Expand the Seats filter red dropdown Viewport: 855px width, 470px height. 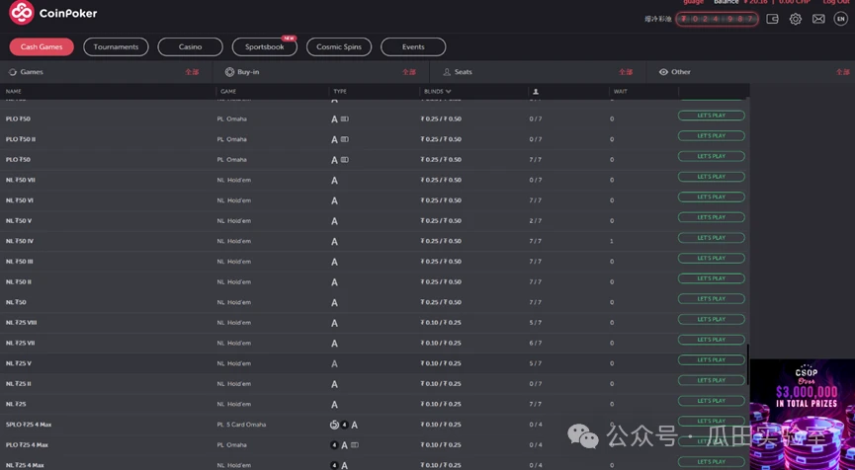coord(626,72)
